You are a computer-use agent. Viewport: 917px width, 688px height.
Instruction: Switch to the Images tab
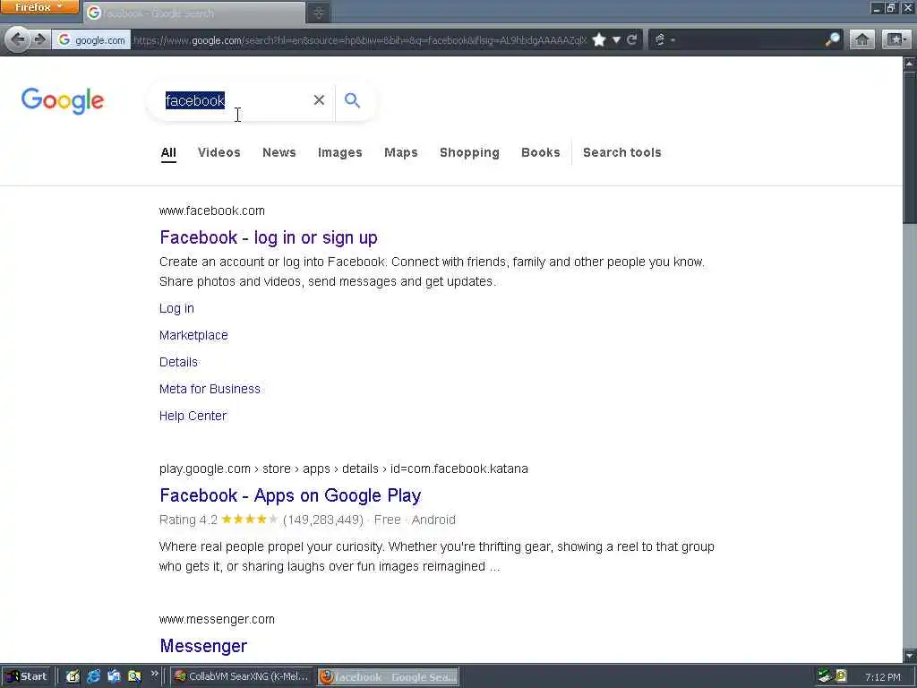pyautogui.click(x=339, y=152)
